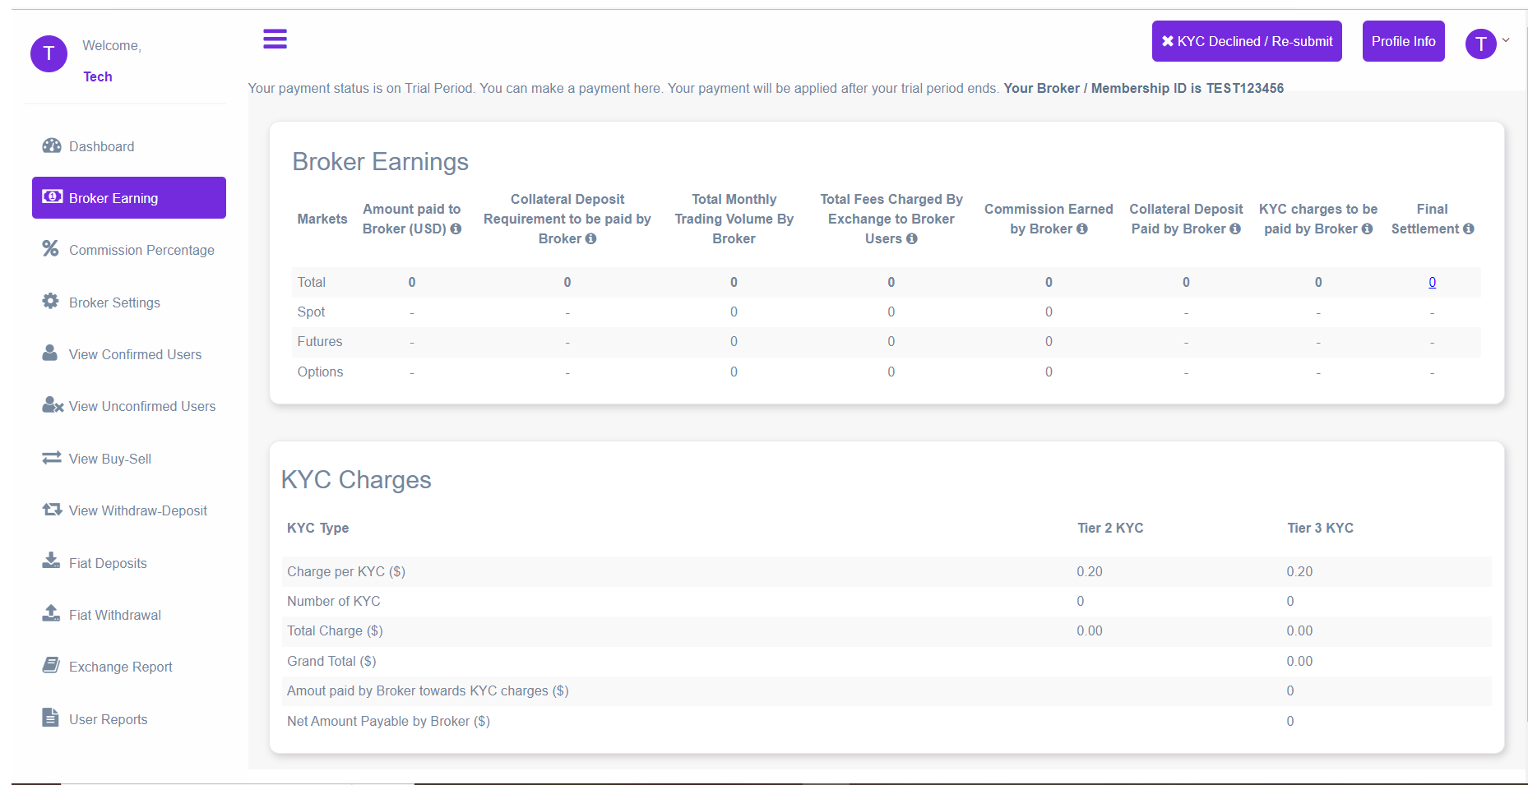Open Exchange Report via its book icon
Image resolution: width=1528 pixels, height=785 pixels.
[x=51, y=666]
